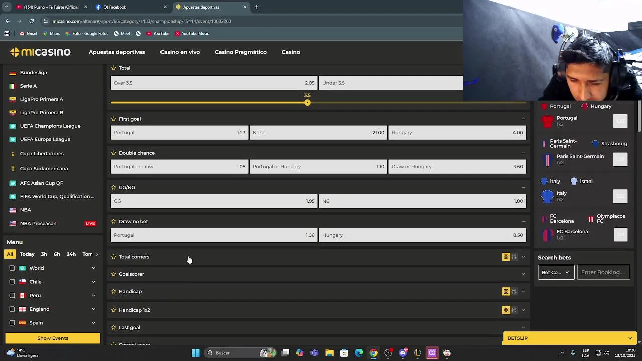Check the Spain region checkbox
Screen dimensions: 642x361
click(x=12, y=323)
